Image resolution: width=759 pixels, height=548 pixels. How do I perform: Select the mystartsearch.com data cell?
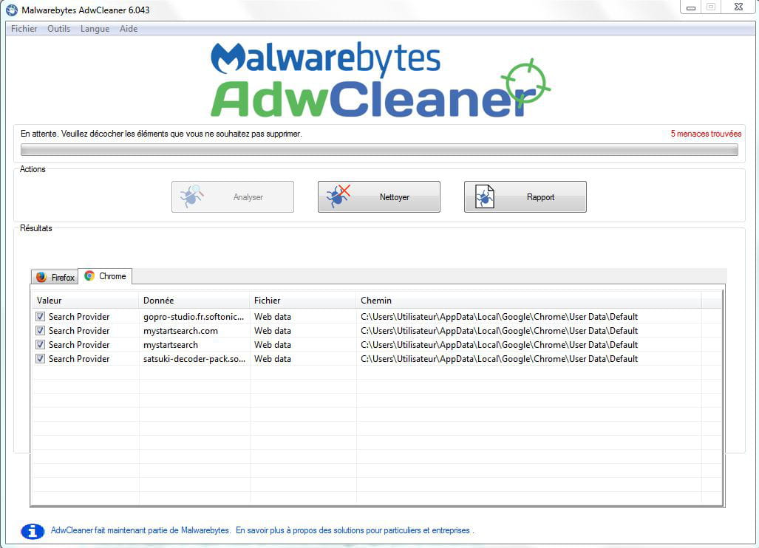180,331
